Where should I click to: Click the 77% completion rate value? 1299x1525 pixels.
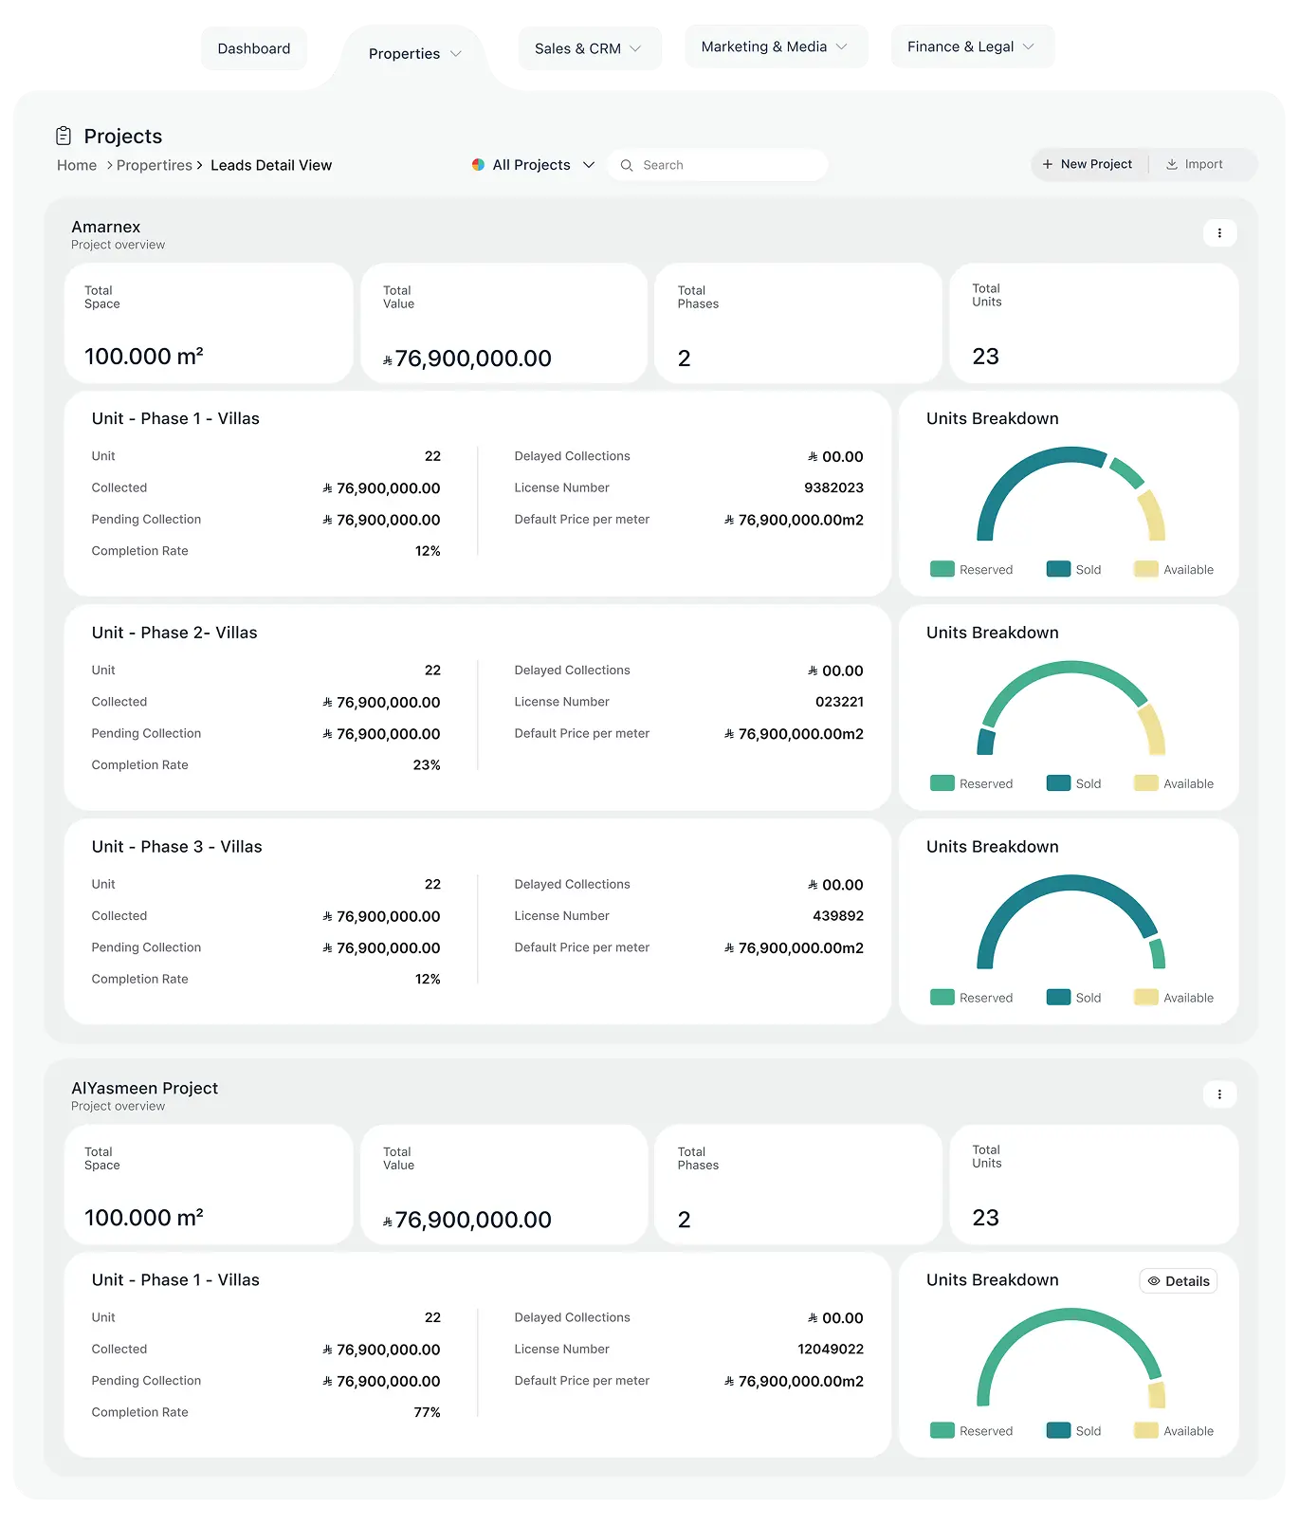coord(427,1413)
